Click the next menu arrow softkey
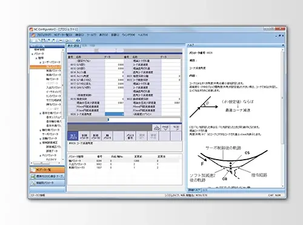 pyautogui.click(x=176, y=128)
